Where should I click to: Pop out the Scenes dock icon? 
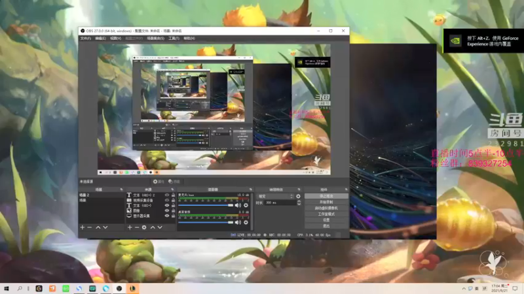[x=121, y=189]
